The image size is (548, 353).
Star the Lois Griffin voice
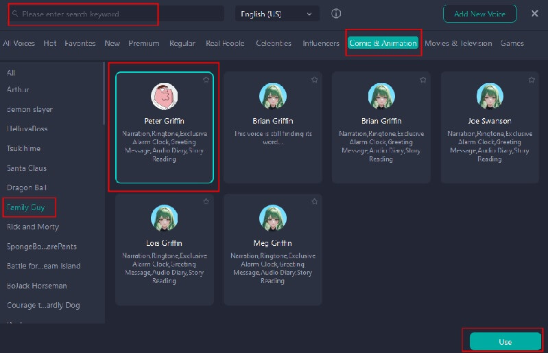click(206, 202)
